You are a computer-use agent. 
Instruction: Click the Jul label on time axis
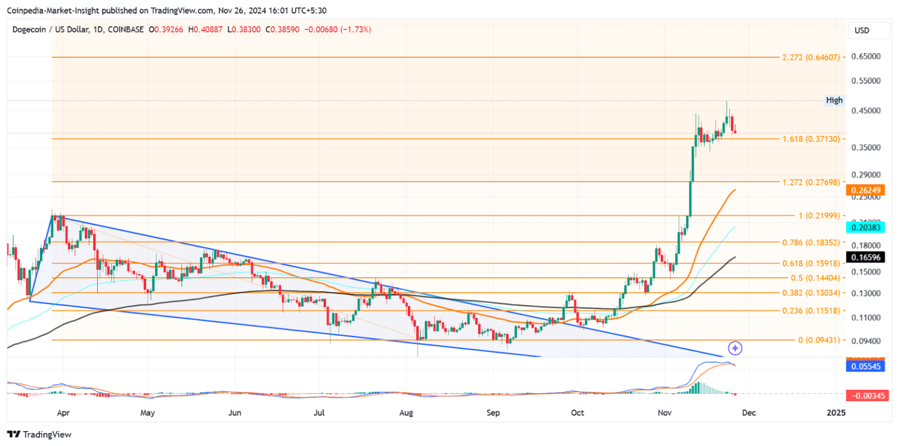click(319, 413)
